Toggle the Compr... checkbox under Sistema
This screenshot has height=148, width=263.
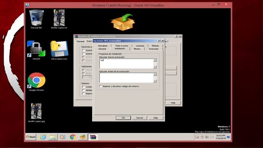pos(83,87)
